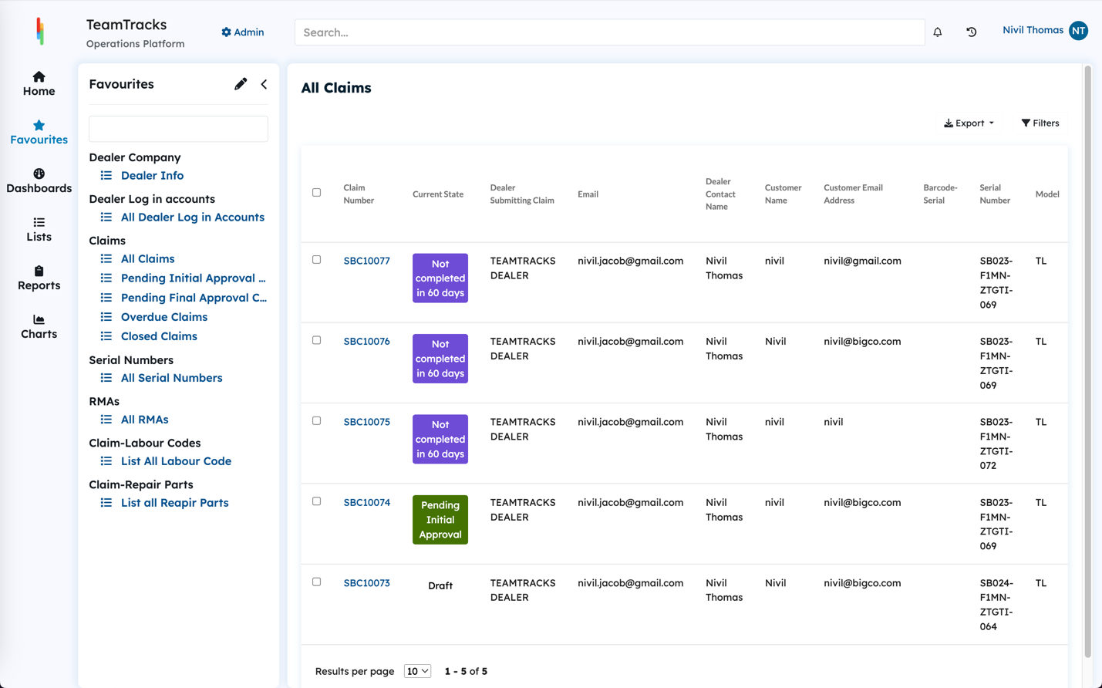The width and height of the screenshot is (1102, 688).
Task: Open Admin settings gear
Action: tap(242, 32)
